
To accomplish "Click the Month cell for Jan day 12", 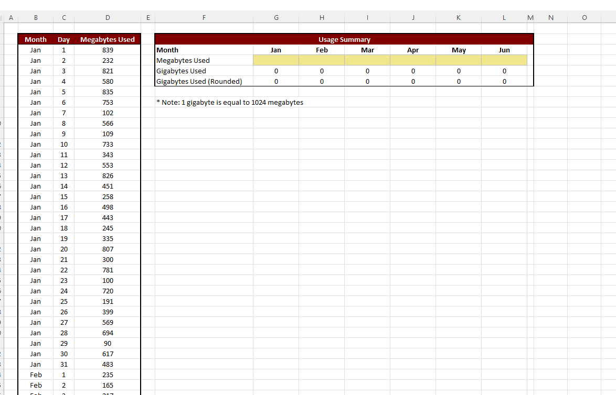I will pyautogui.click(x=36, y=165).
